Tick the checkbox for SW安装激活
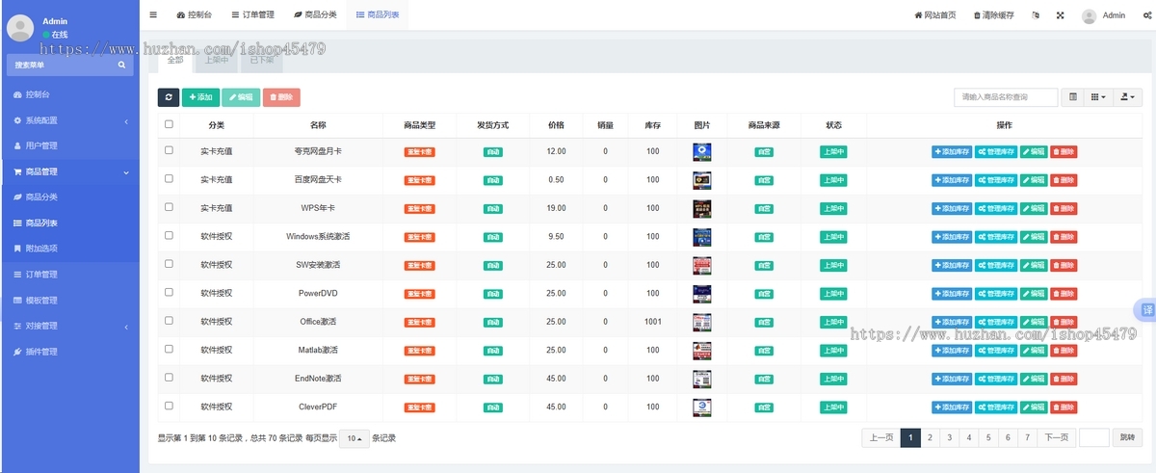This screenshot has width=1156, height=473. coord(170,264)
